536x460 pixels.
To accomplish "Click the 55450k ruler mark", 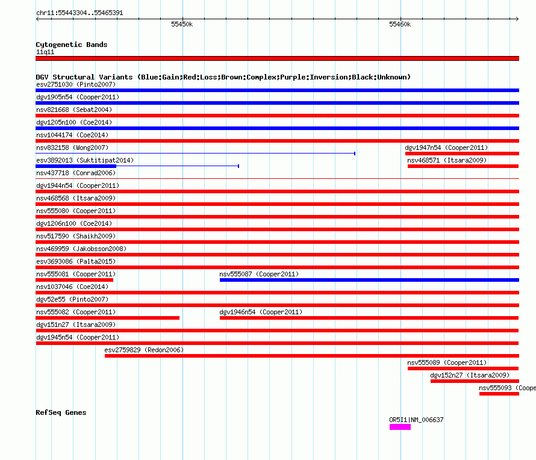I will tap(182, 24).
